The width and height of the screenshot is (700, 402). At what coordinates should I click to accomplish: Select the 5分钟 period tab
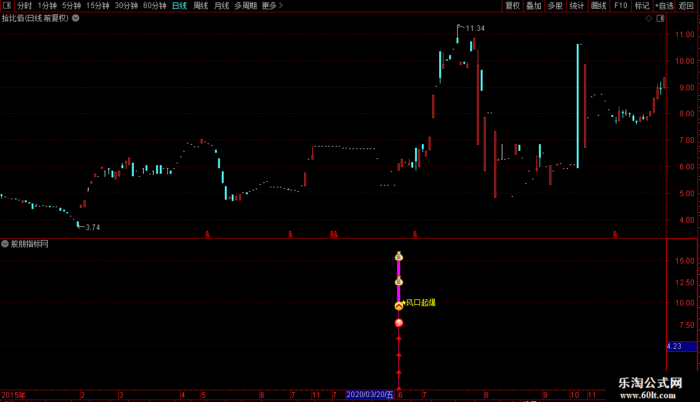tap(71, 6)
